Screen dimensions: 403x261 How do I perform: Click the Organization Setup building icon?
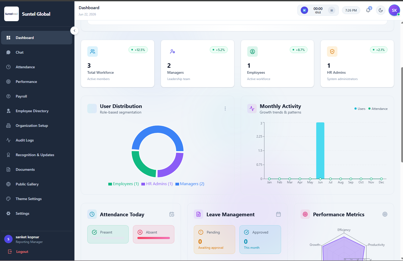pos(8,126)
